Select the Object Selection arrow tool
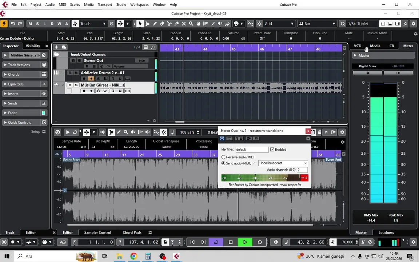 click(x=140, y=24)
